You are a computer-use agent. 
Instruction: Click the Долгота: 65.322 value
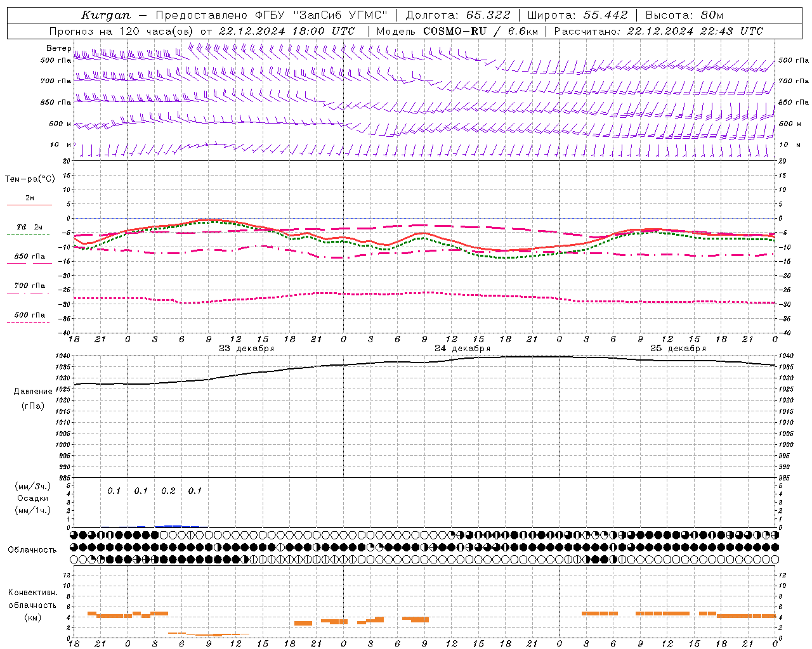pos(457,15)
